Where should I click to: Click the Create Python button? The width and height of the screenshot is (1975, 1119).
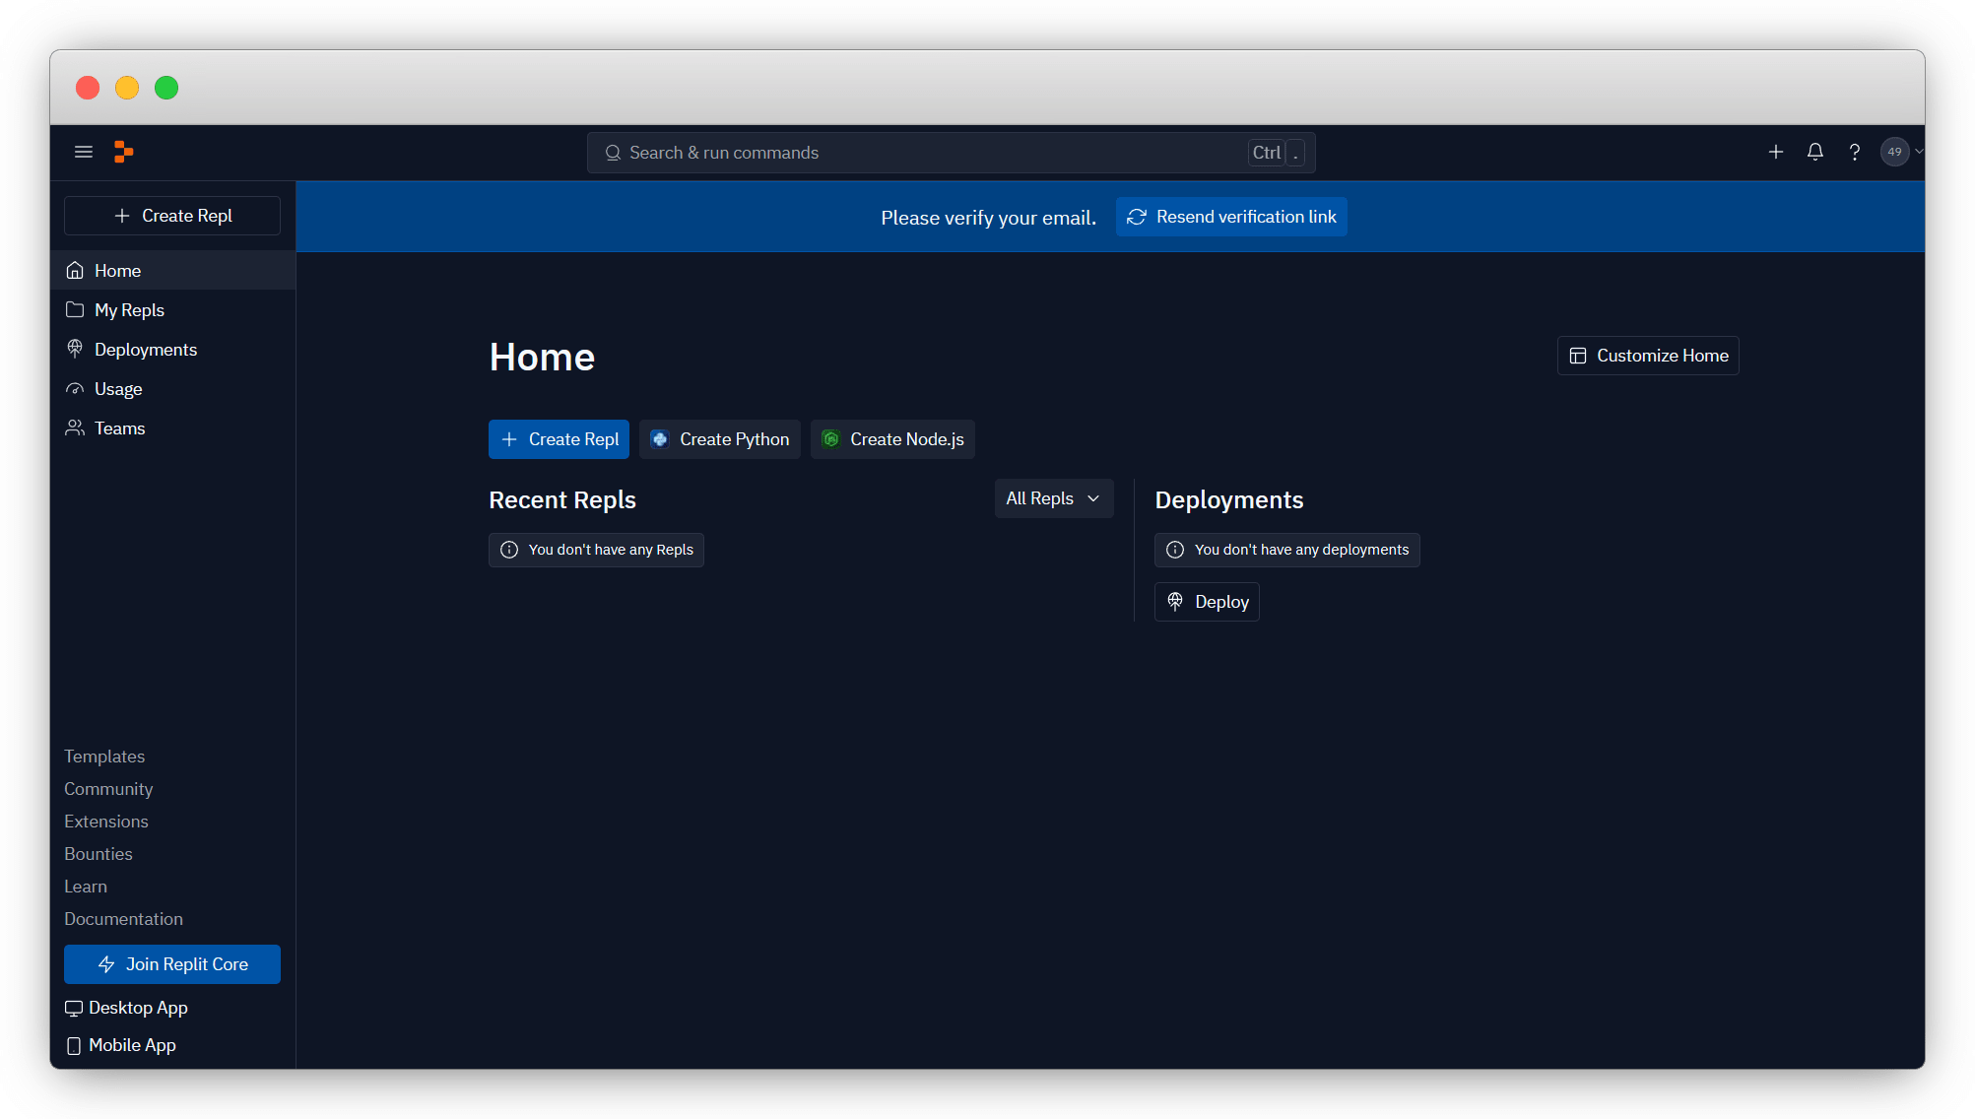pos(719,439)
